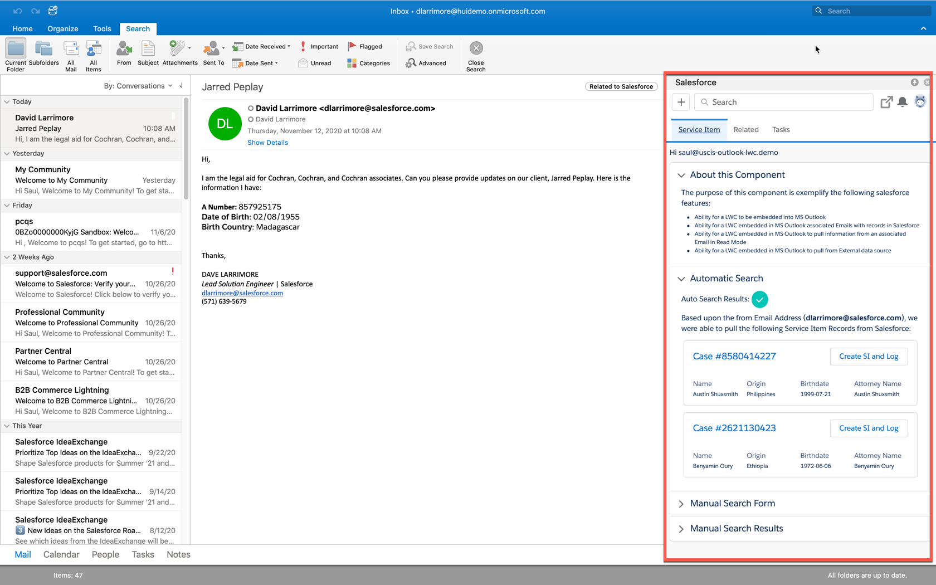Filter search by From

124,53
